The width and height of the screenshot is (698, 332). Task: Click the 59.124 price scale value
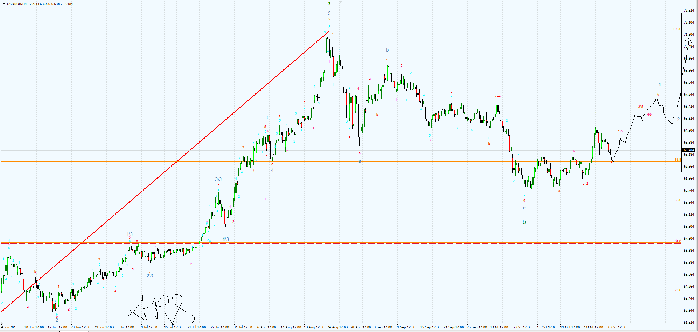[689, 215]
